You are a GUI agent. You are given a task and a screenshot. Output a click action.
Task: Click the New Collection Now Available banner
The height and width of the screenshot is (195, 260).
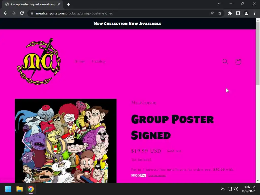coord(128,24)
